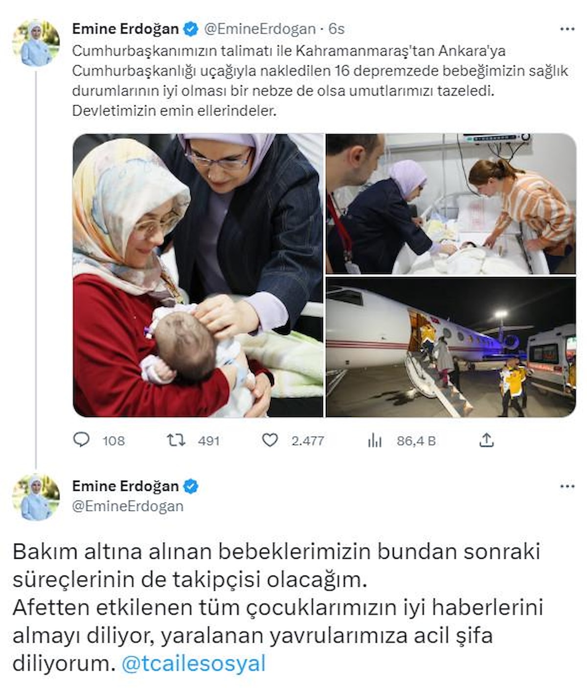Open the airplane and ambulance night photo
The height and width of the screenshot is (688, 587).
tap(451, 347)
